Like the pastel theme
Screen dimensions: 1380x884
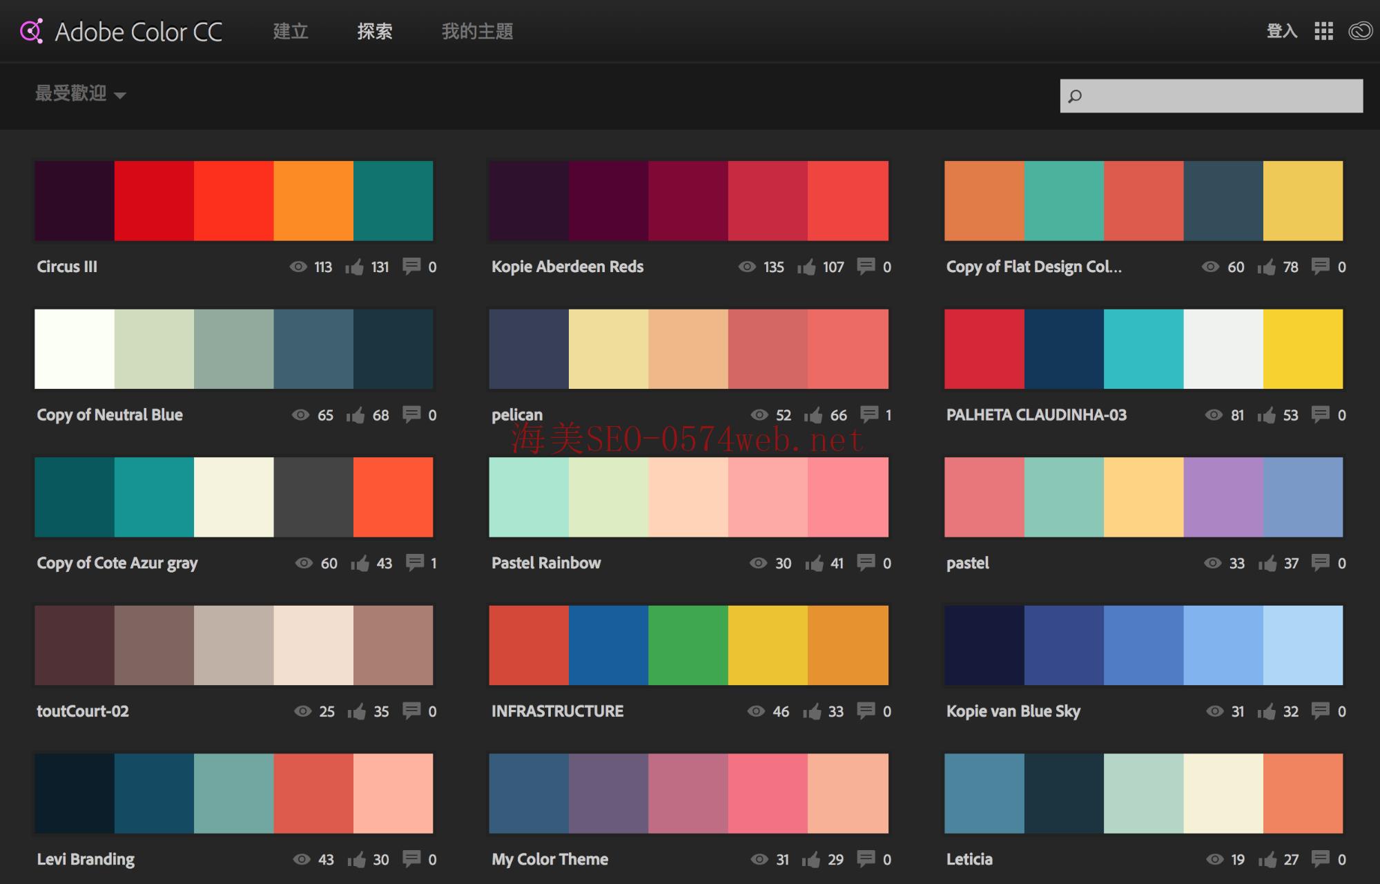tap(1267, 563)
